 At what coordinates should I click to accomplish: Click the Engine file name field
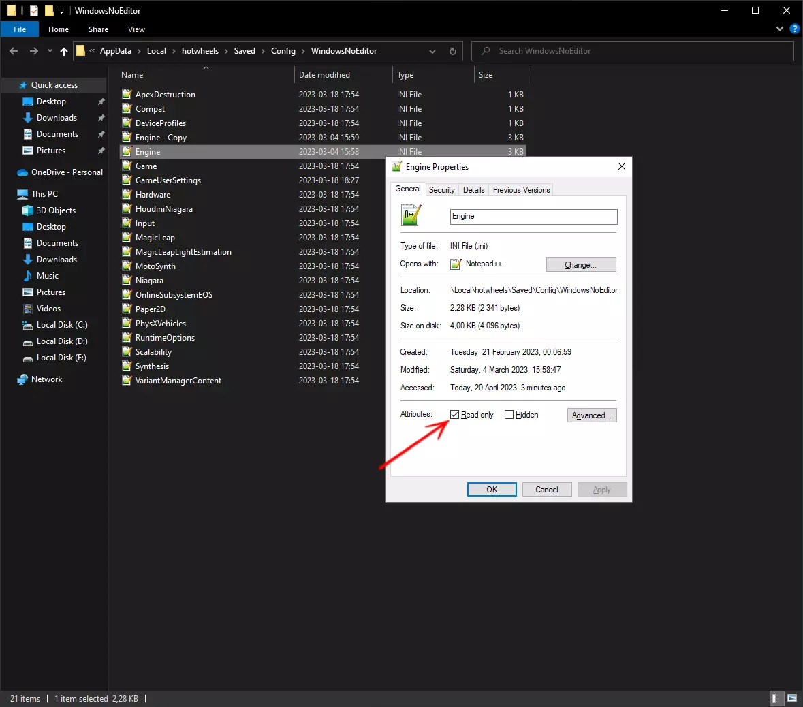[x=533, y=217]
